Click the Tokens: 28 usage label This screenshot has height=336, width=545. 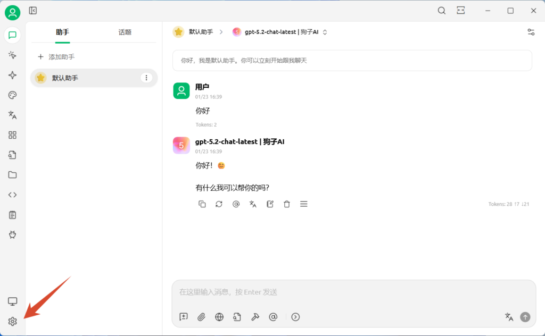pos(508,204)
